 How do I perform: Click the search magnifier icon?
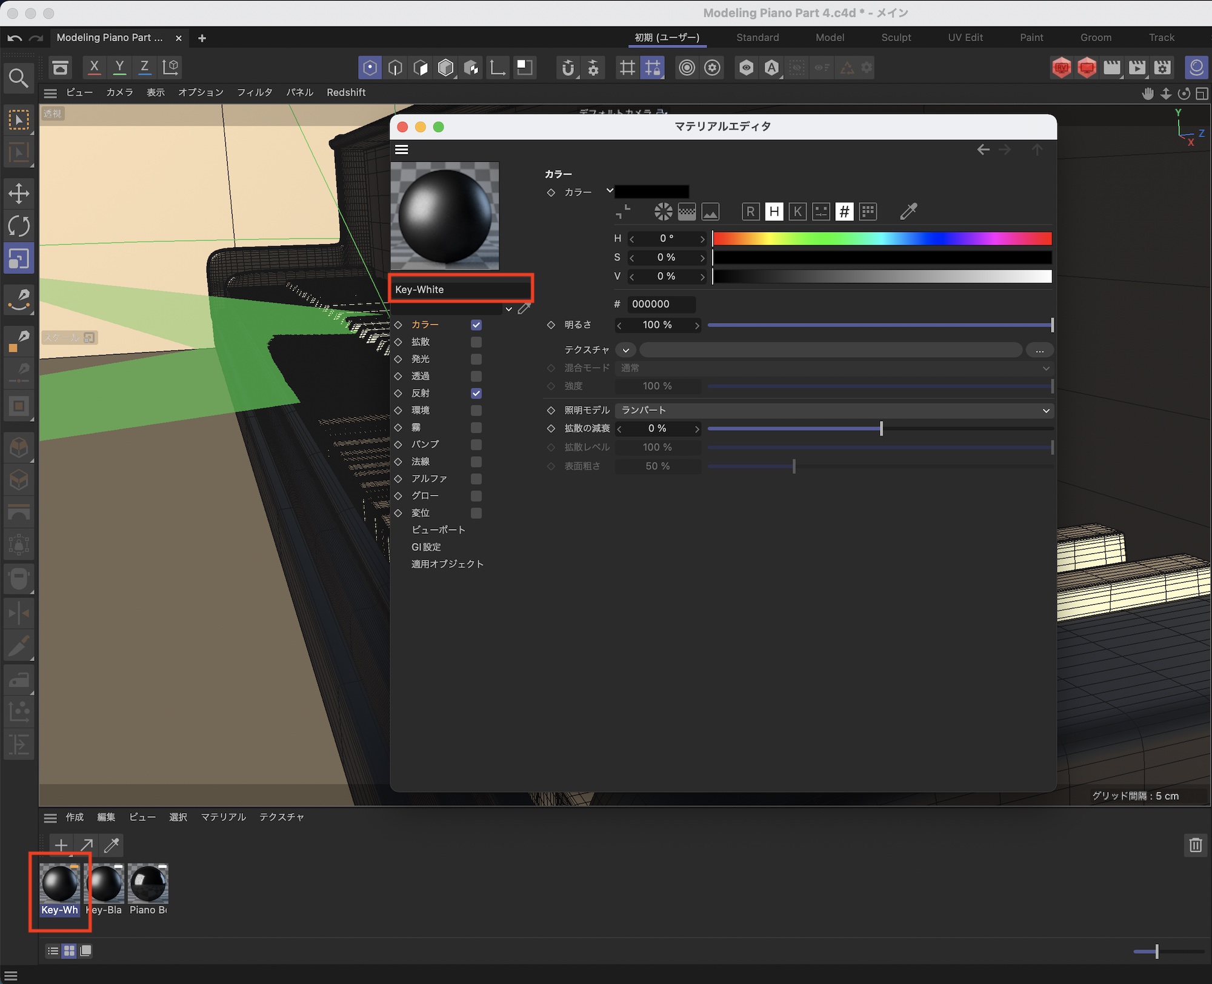(18, 78)
